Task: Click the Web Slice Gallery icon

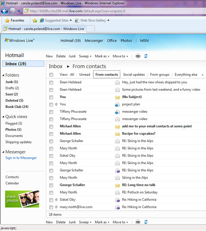Action: (77, 21)
